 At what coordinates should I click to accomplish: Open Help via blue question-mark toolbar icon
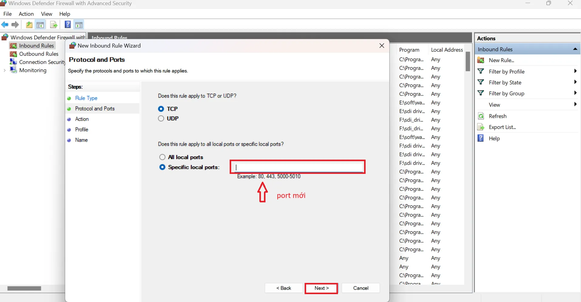click(68, 25)
